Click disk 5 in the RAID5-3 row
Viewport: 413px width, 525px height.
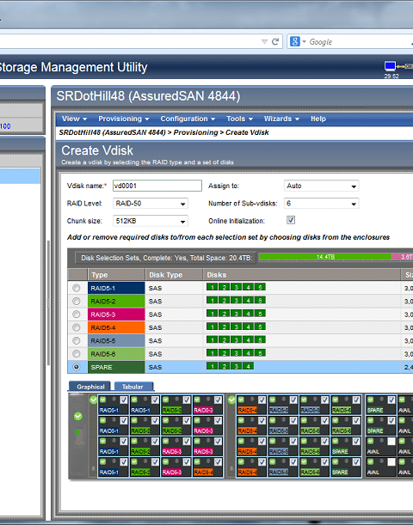[260, 314]
